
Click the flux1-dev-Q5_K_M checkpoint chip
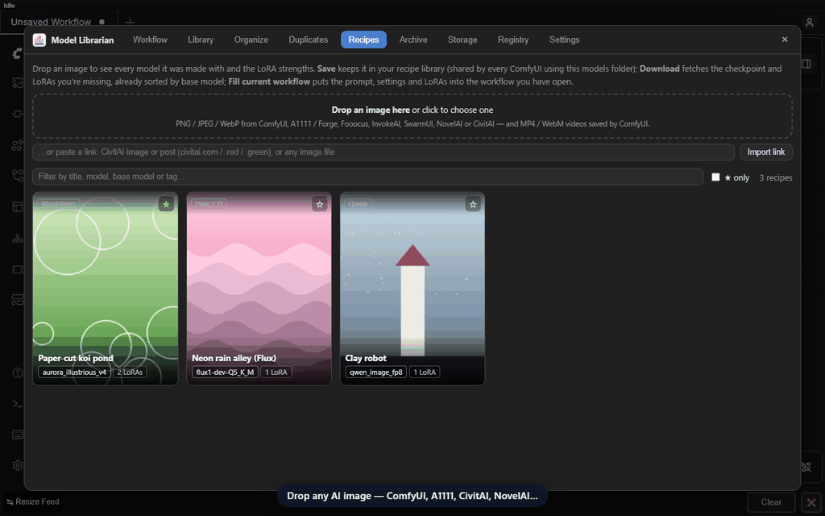225,372
